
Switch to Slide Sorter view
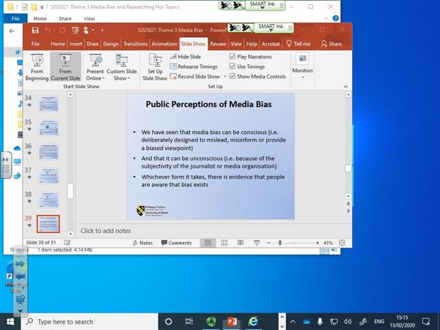coord(224,243)
